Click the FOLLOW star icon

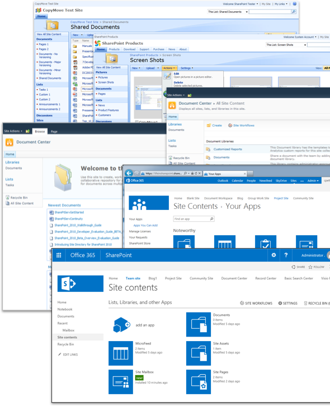point(310,267)
